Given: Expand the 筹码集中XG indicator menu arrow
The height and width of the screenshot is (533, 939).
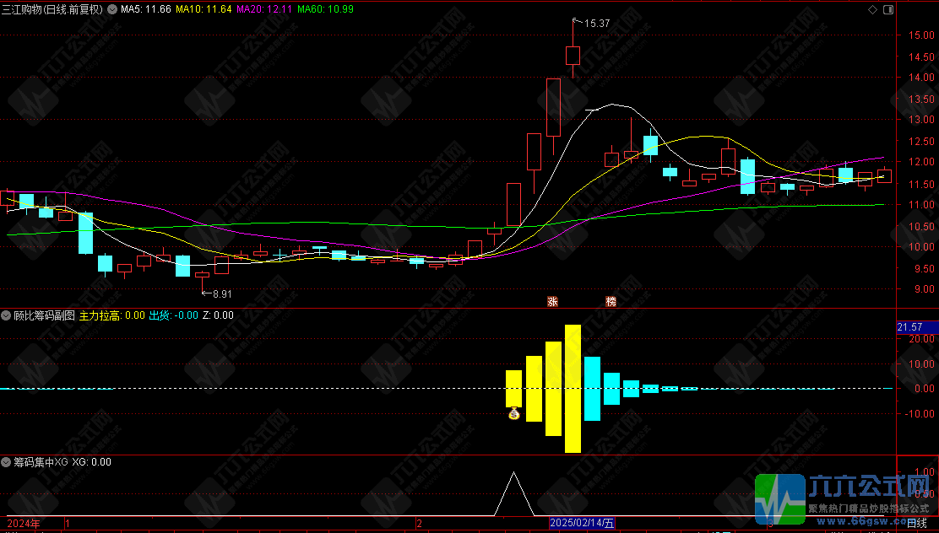Looking at the screenshot, I should tap(7, 462).
